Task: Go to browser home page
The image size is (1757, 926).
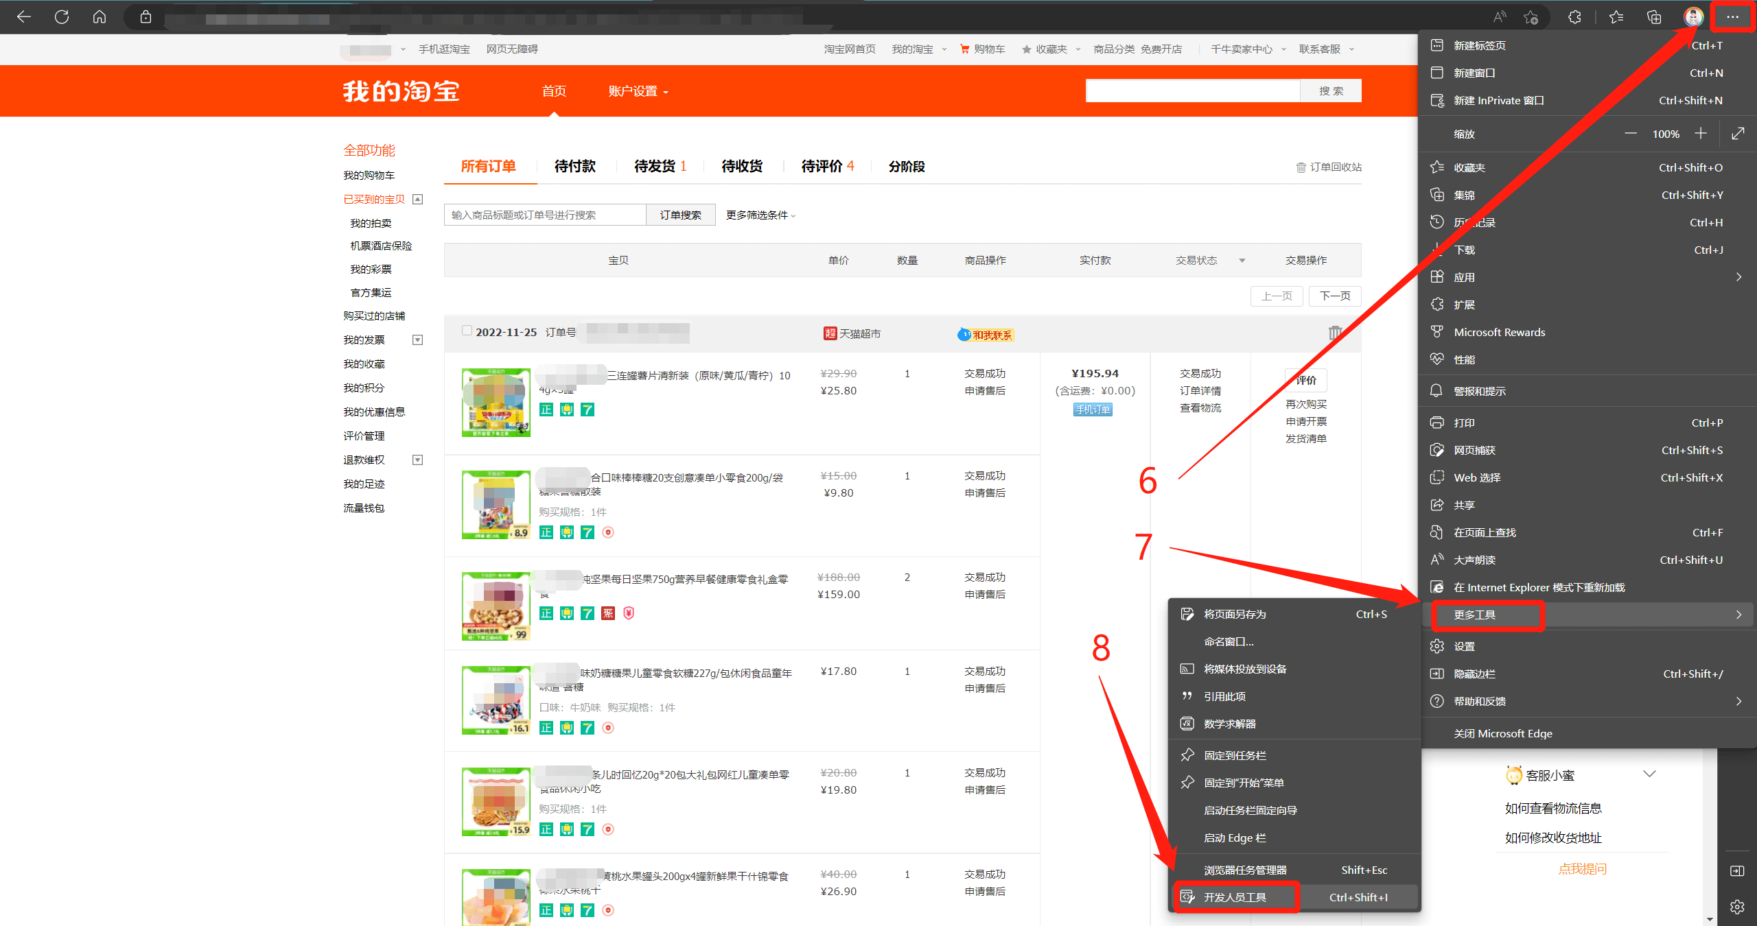Action: (100, 17)
